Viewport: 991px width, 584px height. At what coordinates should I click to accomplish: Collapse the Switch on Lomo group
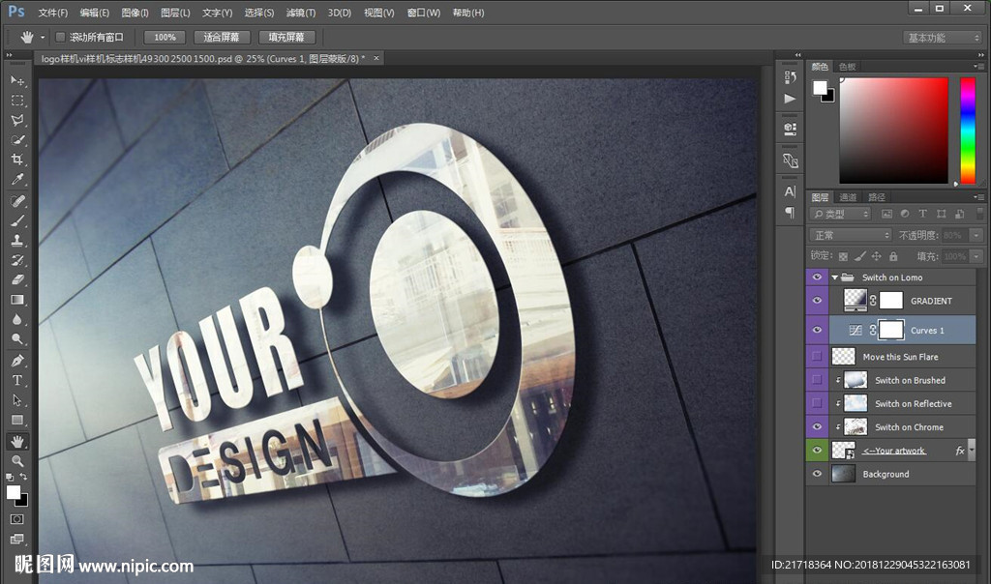click(834, 277)
